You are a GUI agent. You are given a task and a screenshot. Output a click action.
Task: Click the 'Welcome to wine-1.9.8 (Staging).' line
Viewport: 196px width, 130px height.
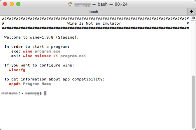coord(41,37)
